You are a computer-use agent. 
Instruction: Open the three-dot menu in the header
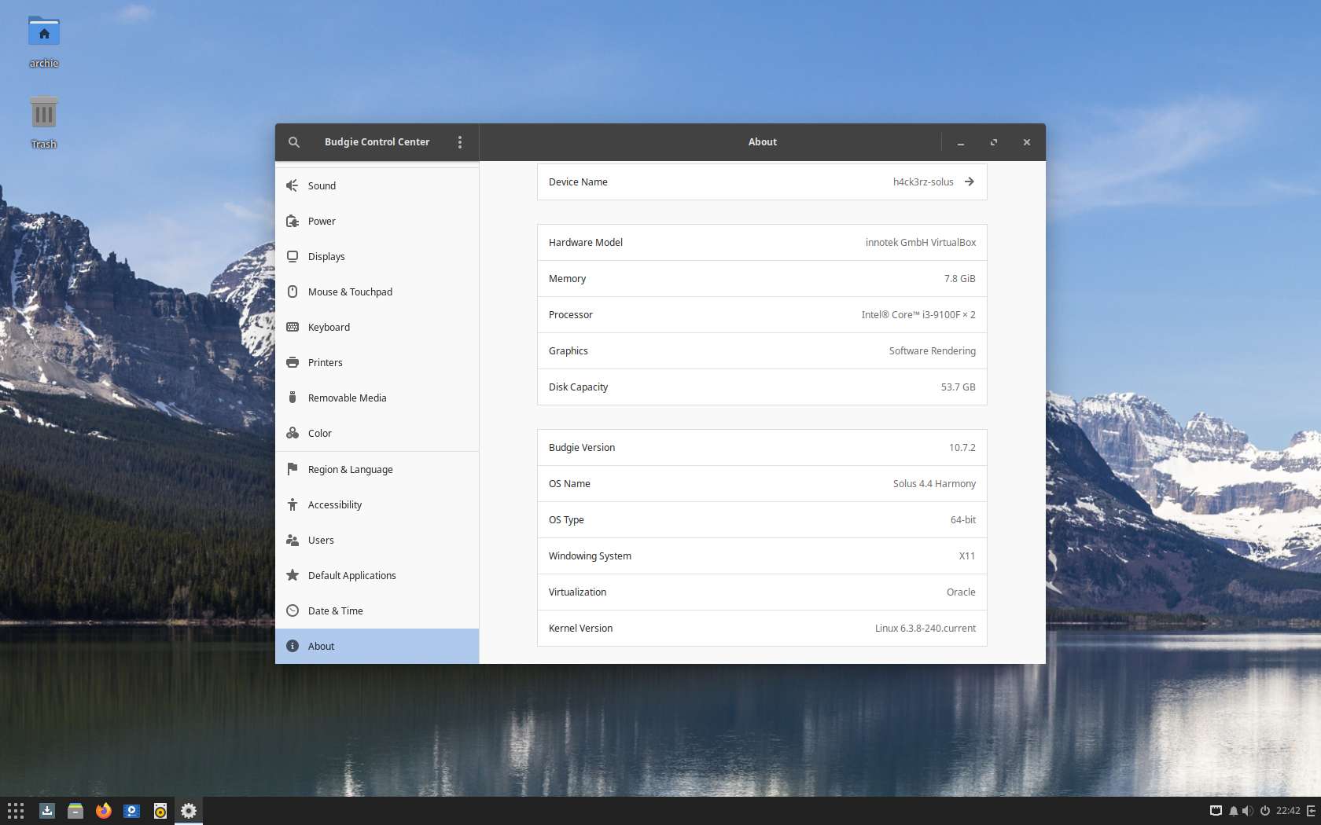pyautogui.click(x=460, y=142)
